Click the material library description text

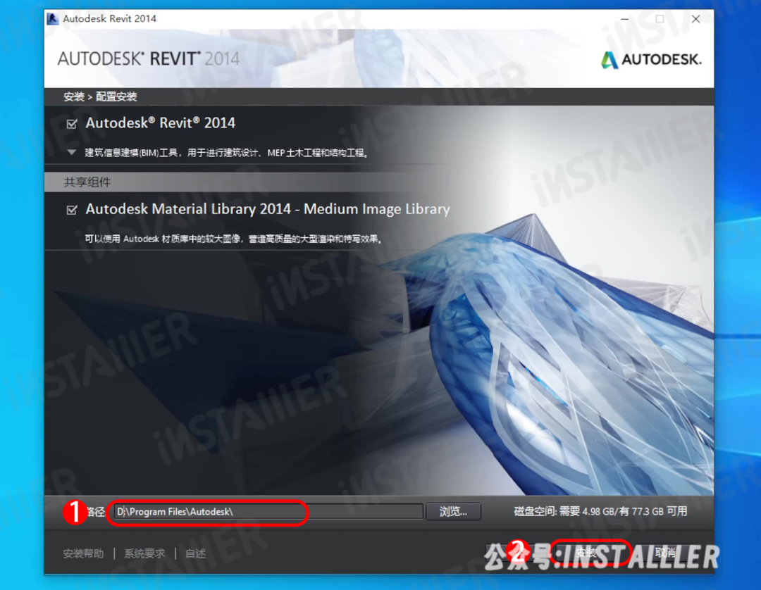click(x=234, y=239)
